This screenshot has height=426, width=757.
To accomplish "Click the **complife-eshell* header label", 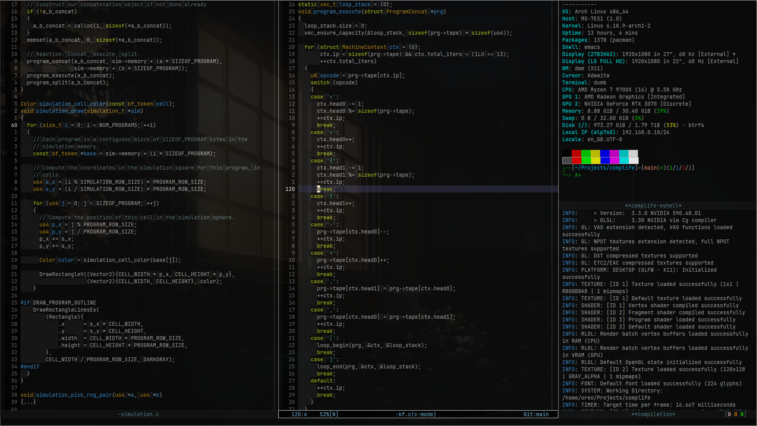I will 653,205.
